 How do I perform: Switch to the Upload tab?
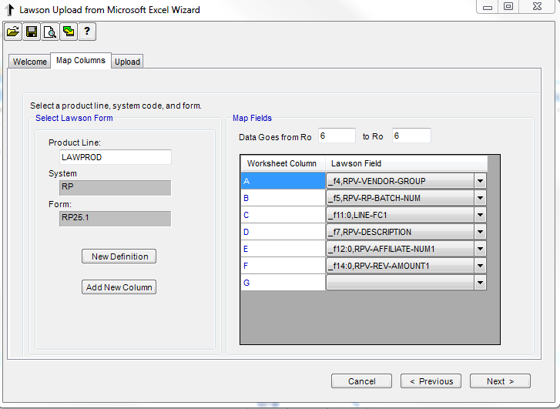pos(127,62)
